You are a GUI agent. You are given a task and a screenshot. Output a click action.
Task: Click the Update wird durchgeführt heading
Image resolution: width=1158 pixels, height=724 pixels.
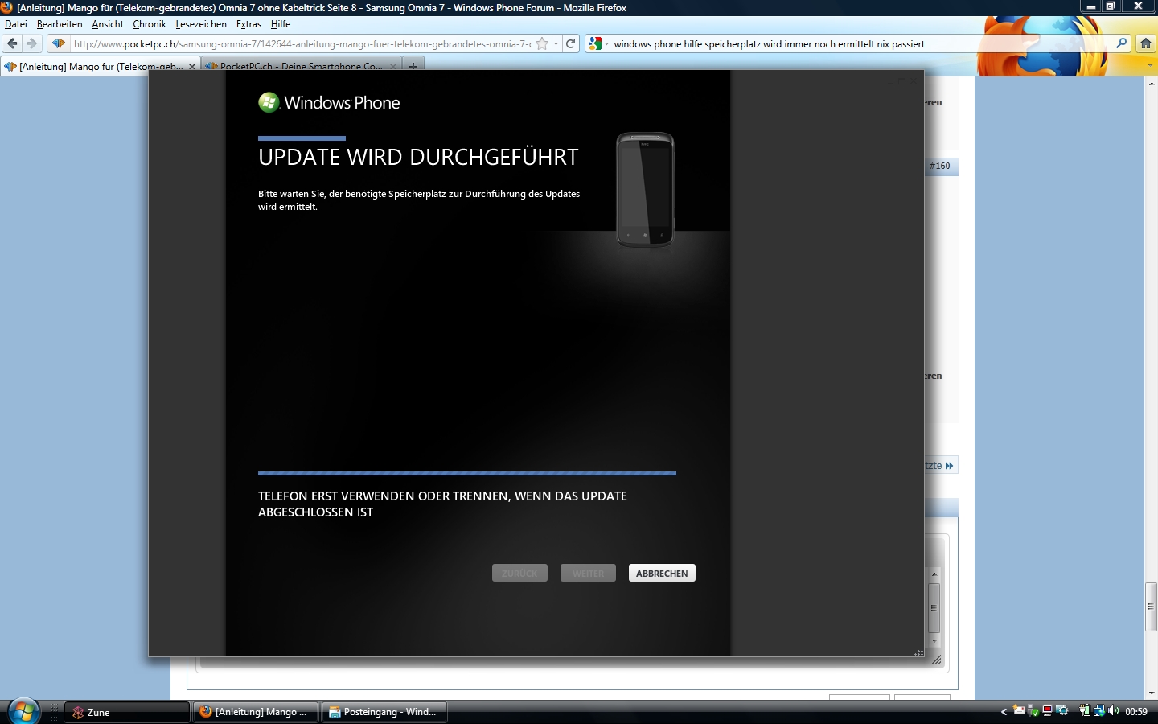click(x=418, y=157)
